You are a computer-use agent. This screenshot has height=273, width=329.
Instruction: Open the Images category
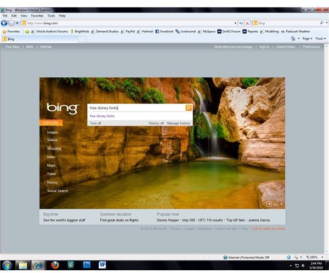coord(52,133)
